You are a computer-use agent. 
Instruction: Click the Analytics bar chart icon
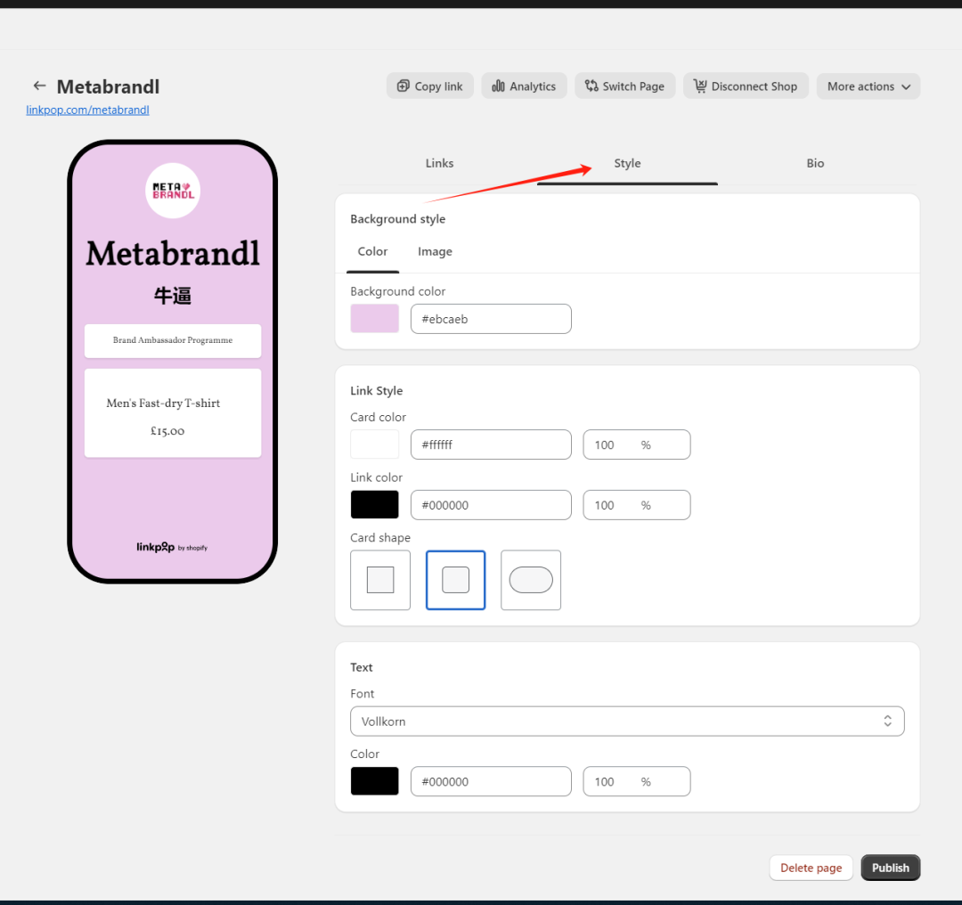tap(498, 86)
